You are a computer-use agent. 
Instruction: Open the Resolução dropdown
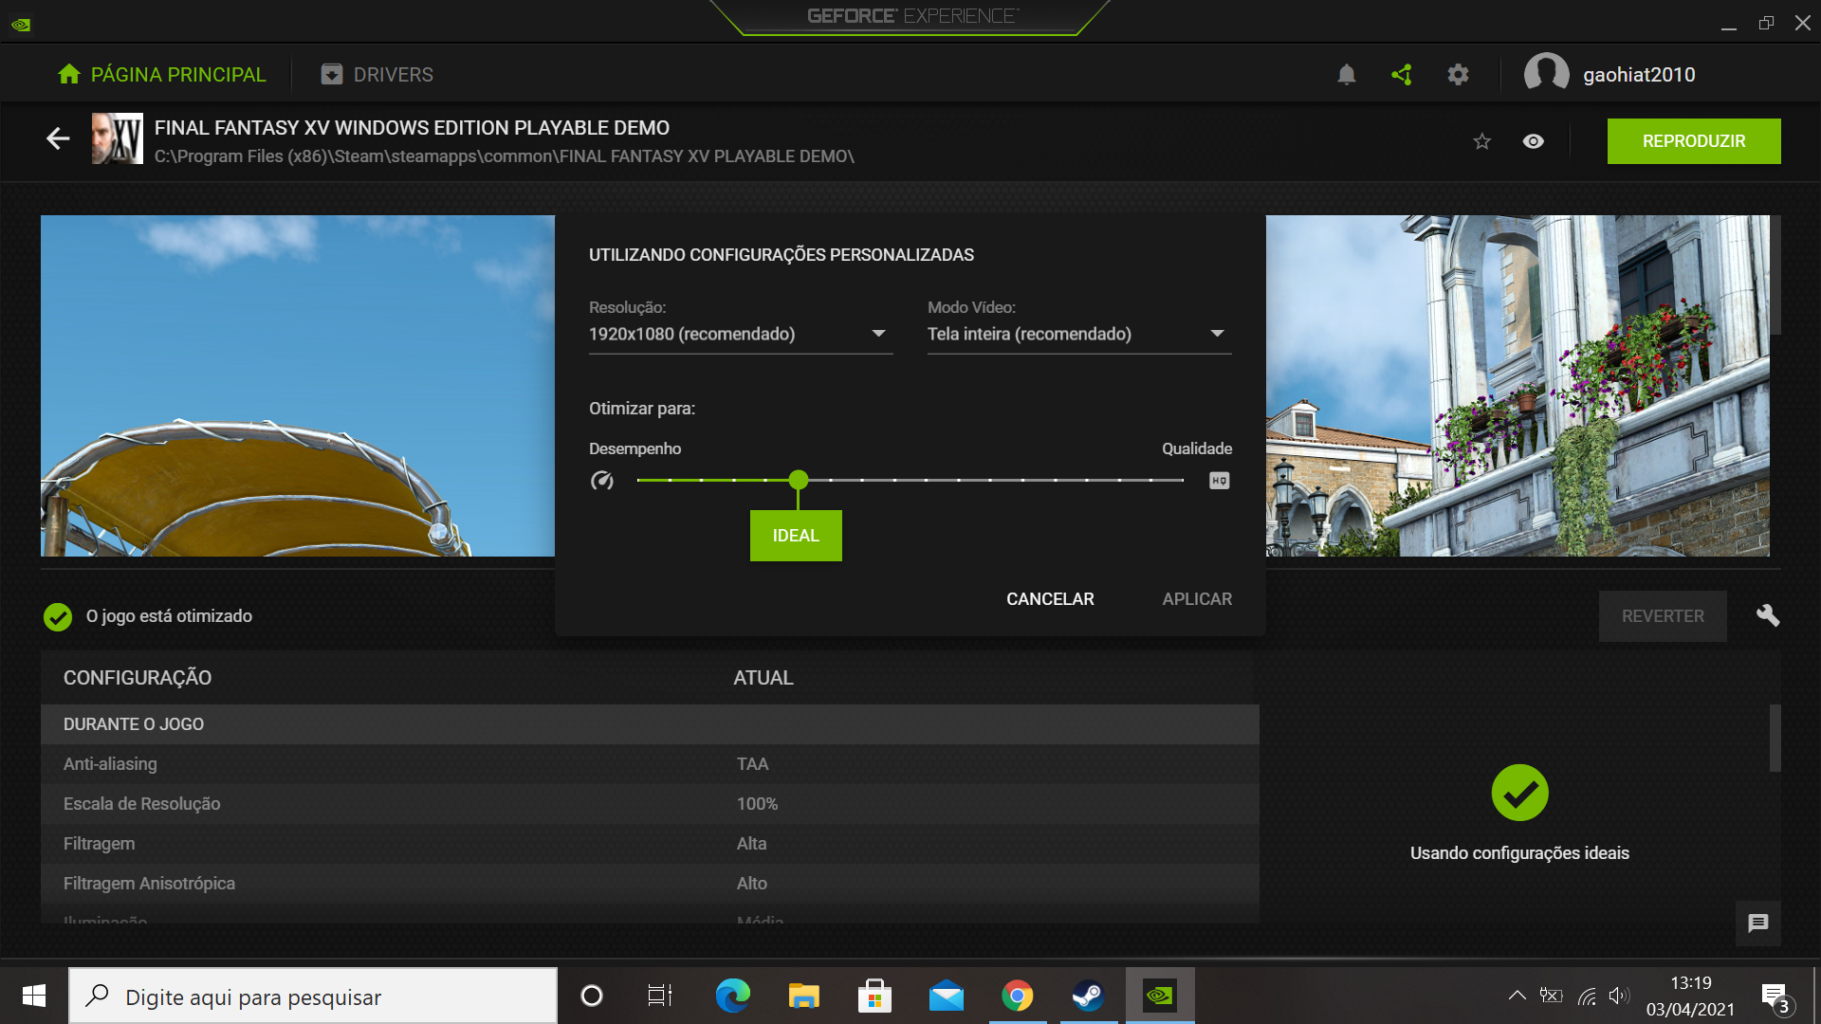741,334
